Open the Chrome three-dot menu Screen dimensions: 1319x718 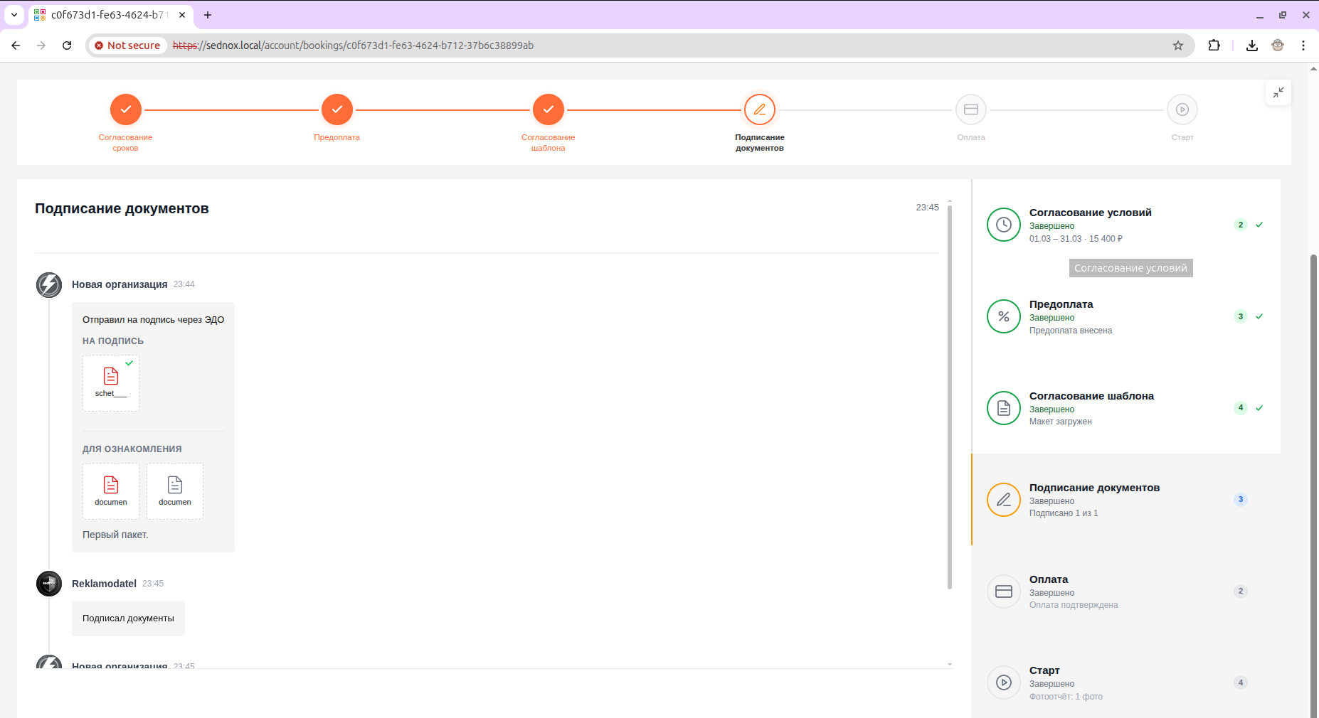click(x=1303, y=45)
